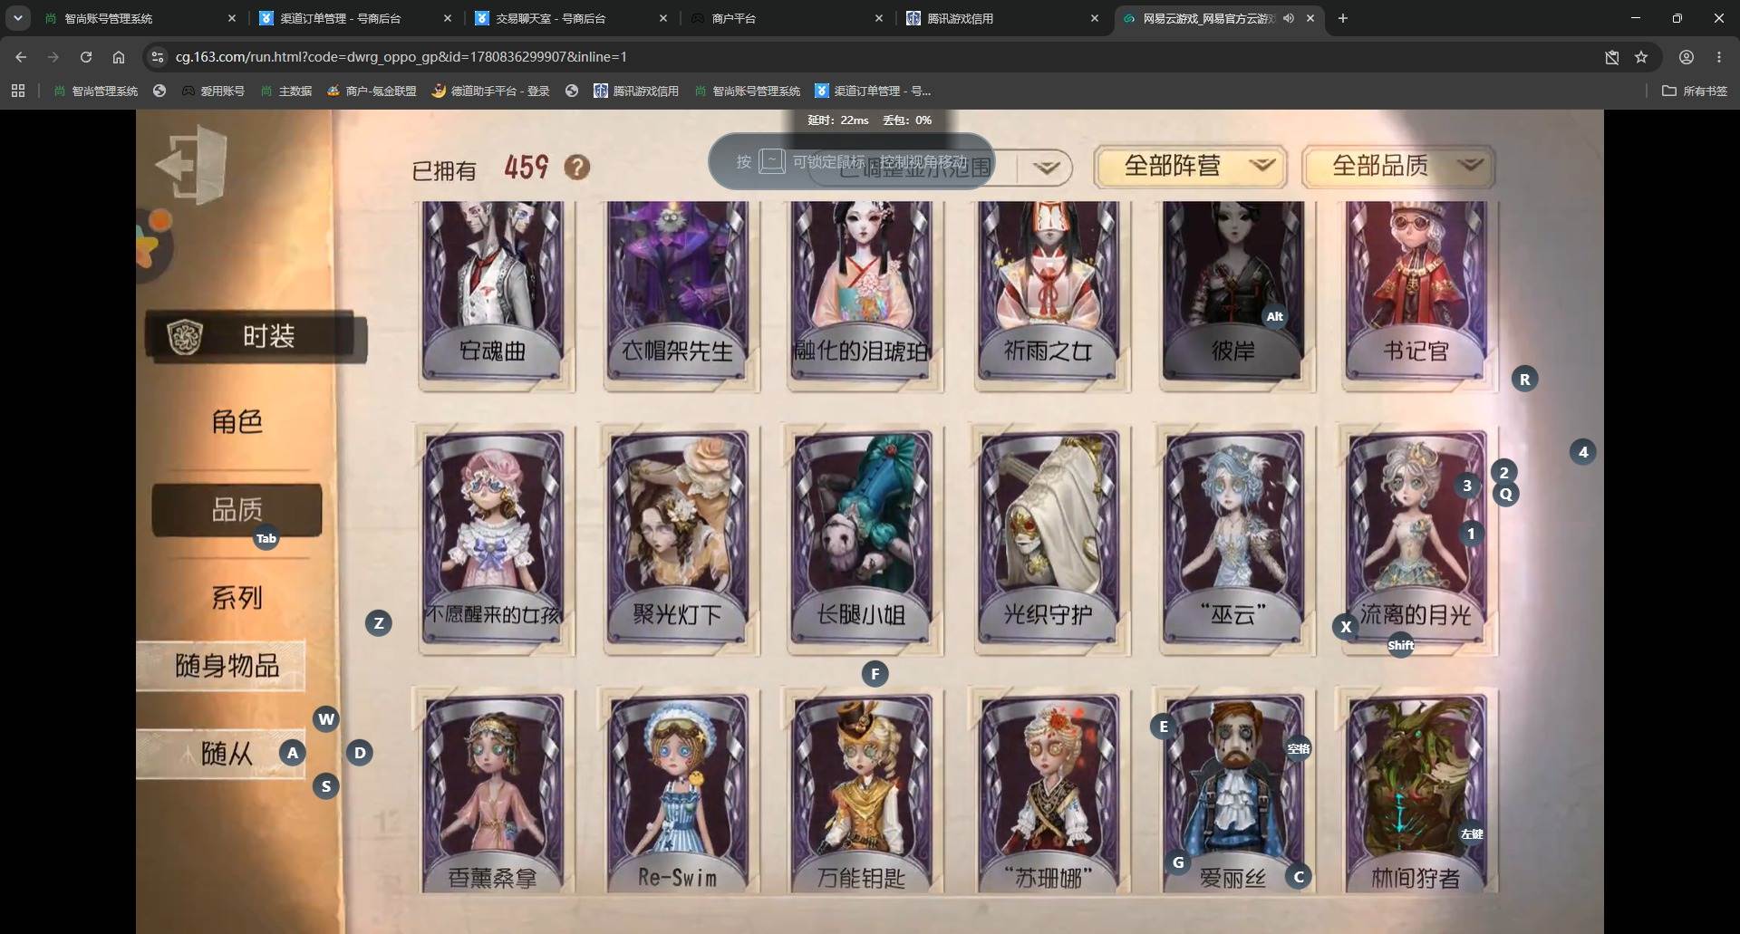Screen dimensions: 1740x934
Task: Open the 爱用账号 bookmark
Action: pos(214,91)
